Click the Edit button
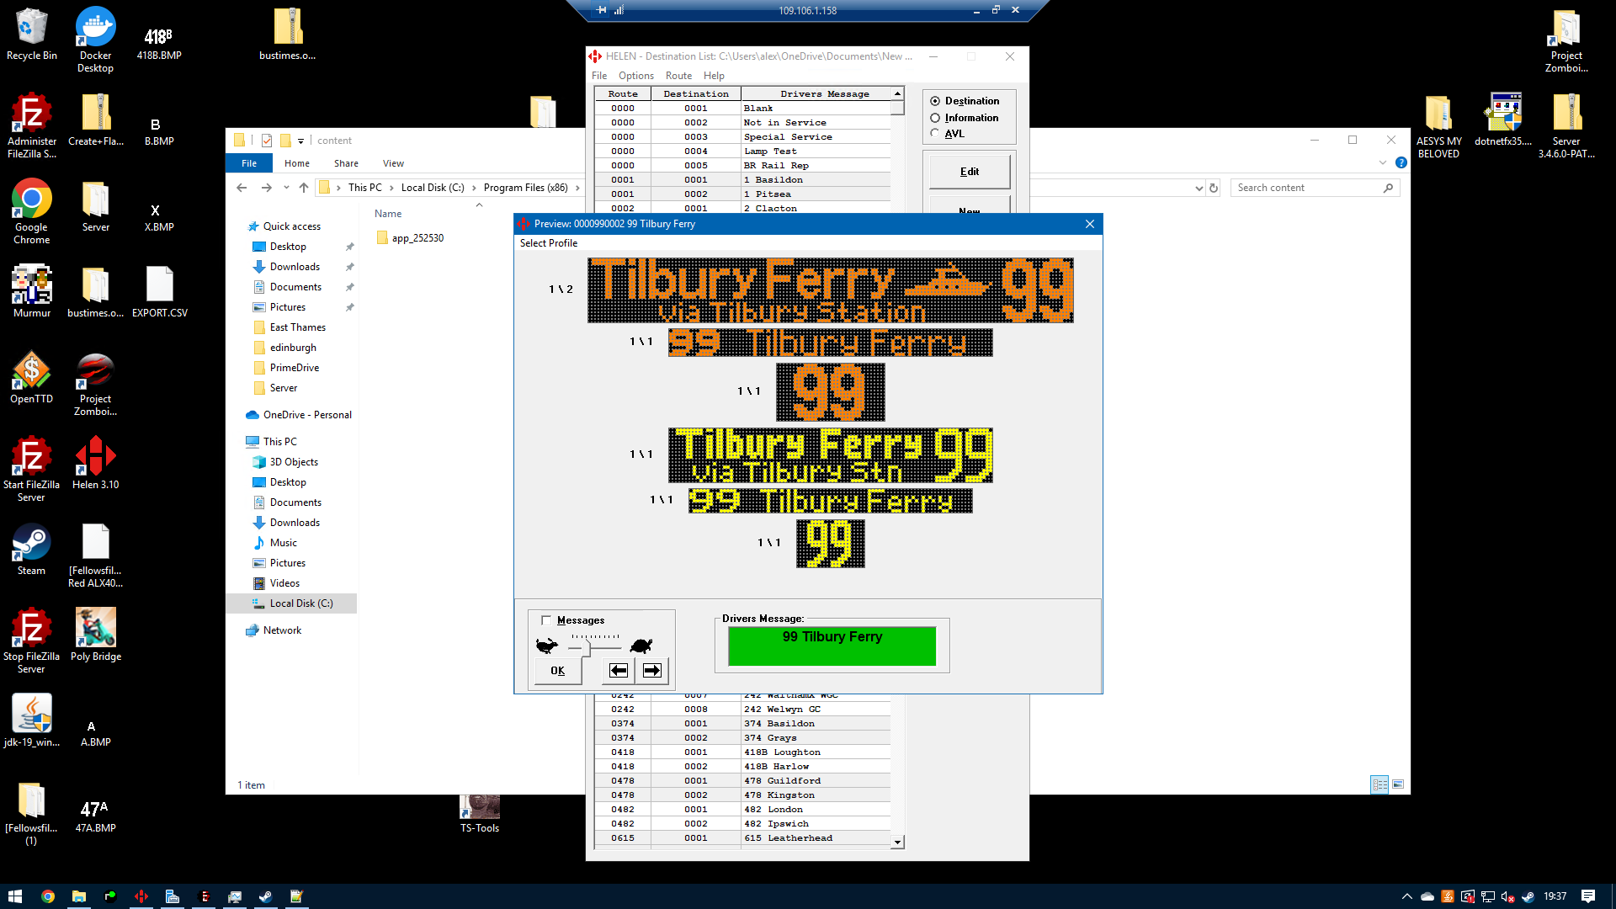This screenshot has height=909, width=1616. (969, 172)
